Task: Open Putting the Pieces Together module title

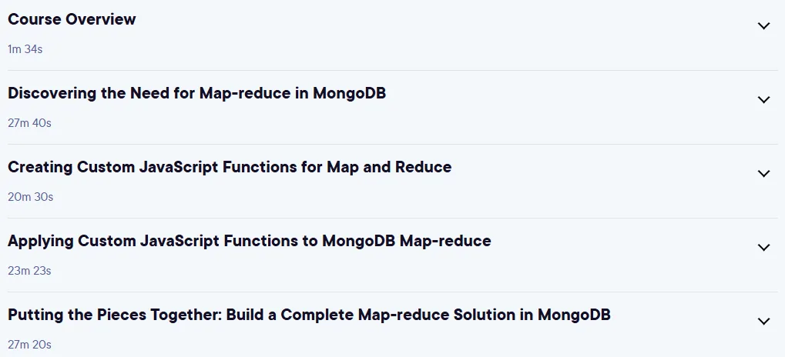Action: 309,315
